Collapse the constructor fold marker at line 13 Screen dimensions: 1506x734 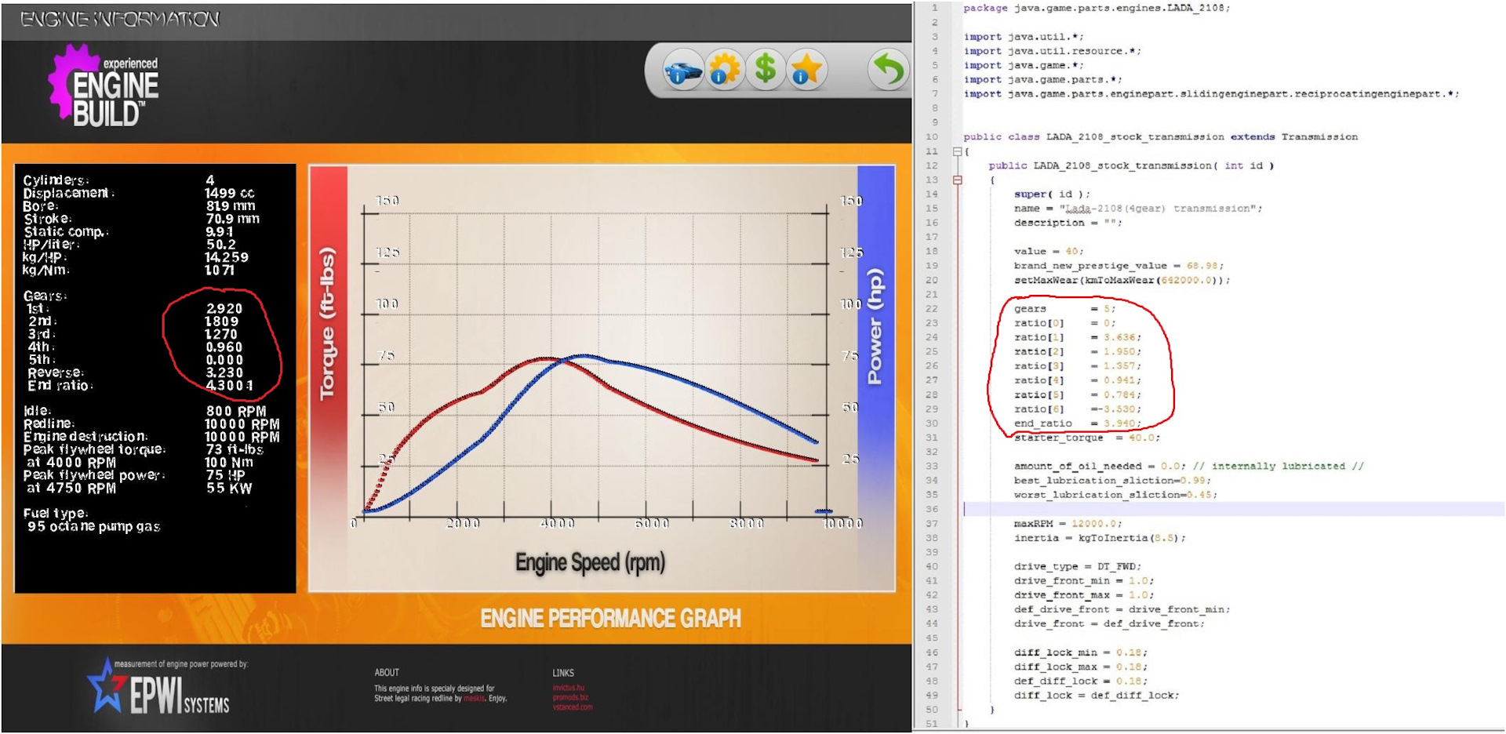point(957,180)
